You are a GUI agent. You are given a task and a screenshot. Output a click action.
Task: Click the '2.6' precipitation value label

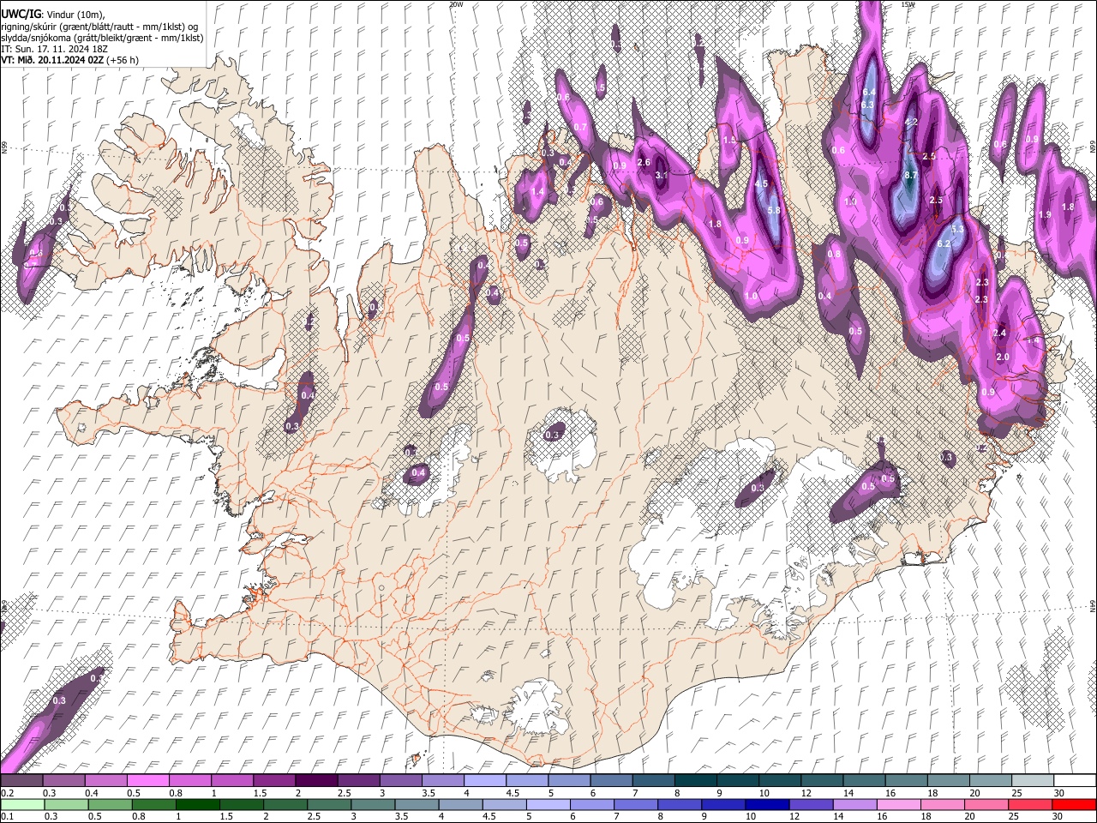(644, 162)
